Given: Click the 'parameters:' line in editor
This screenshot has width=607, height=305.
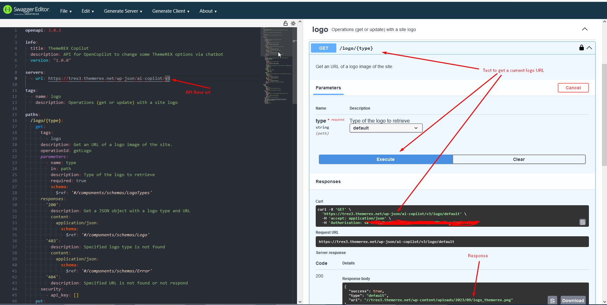Looking at the screenshot, I should click(x=54, y=157).
